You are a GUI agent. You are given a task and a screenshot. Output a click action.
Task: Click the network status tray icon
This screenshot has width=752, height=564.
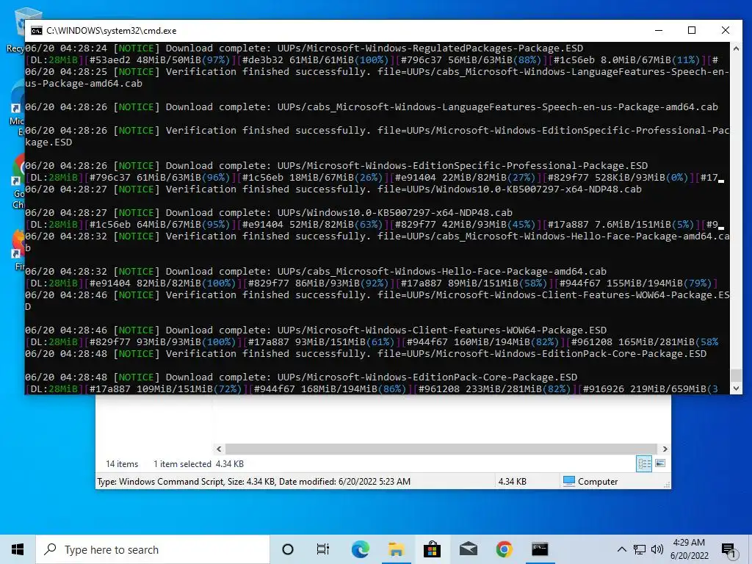[640, 549]
